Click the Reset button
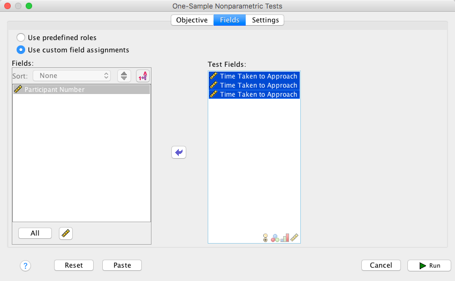 73,266
